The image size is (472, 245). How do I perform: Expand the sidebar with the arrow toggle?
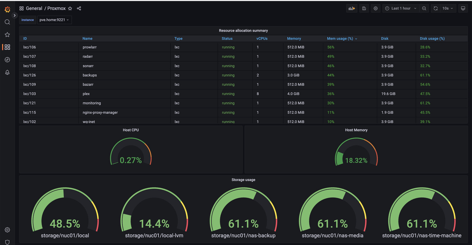[14, 15]
